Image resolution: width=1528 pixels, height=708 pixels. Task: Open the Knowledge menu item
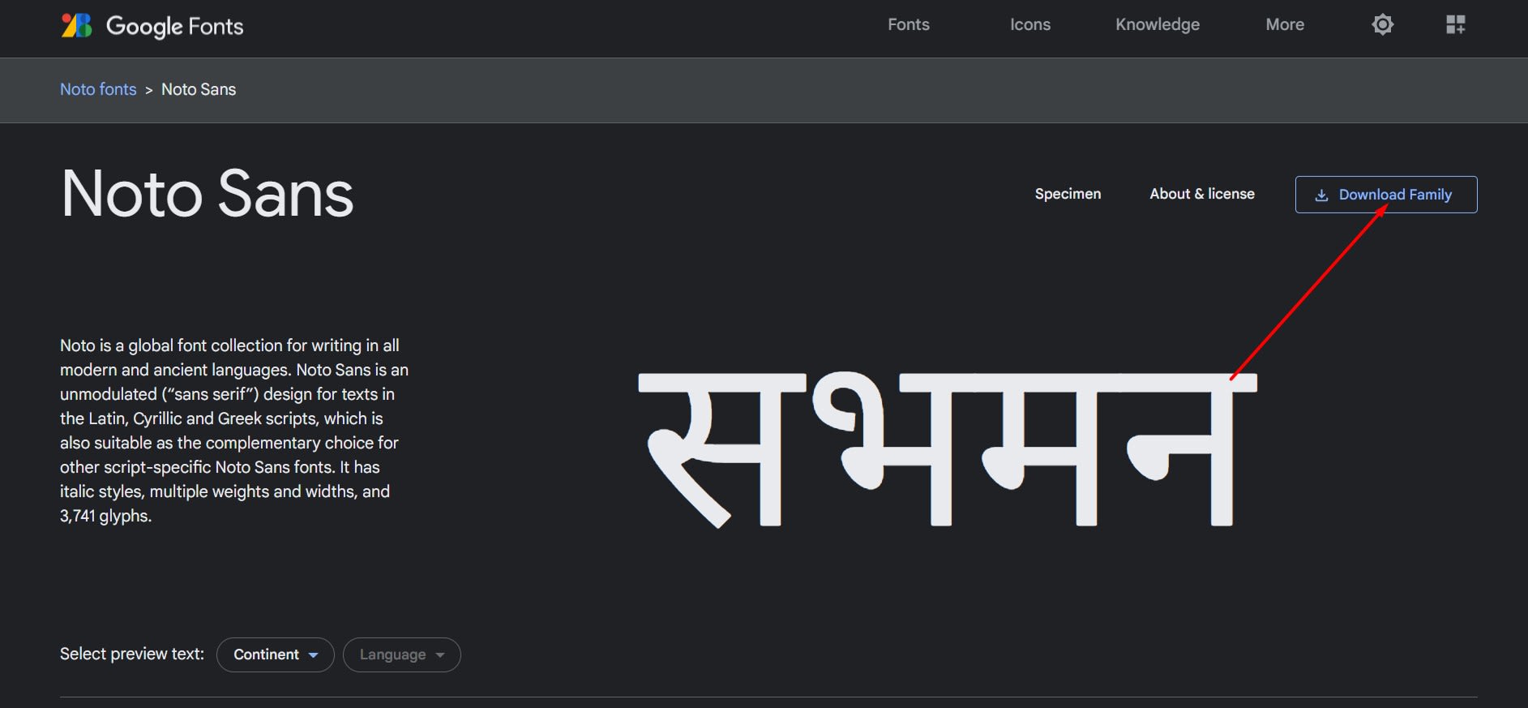(1158, 24)
